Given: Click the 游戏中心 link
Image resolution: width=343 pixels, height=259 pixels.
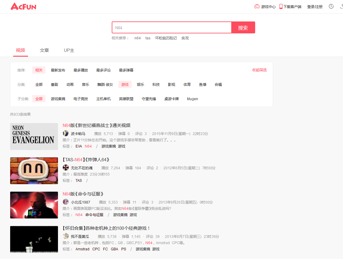Looking at the screenshot, I should (268, 7).
